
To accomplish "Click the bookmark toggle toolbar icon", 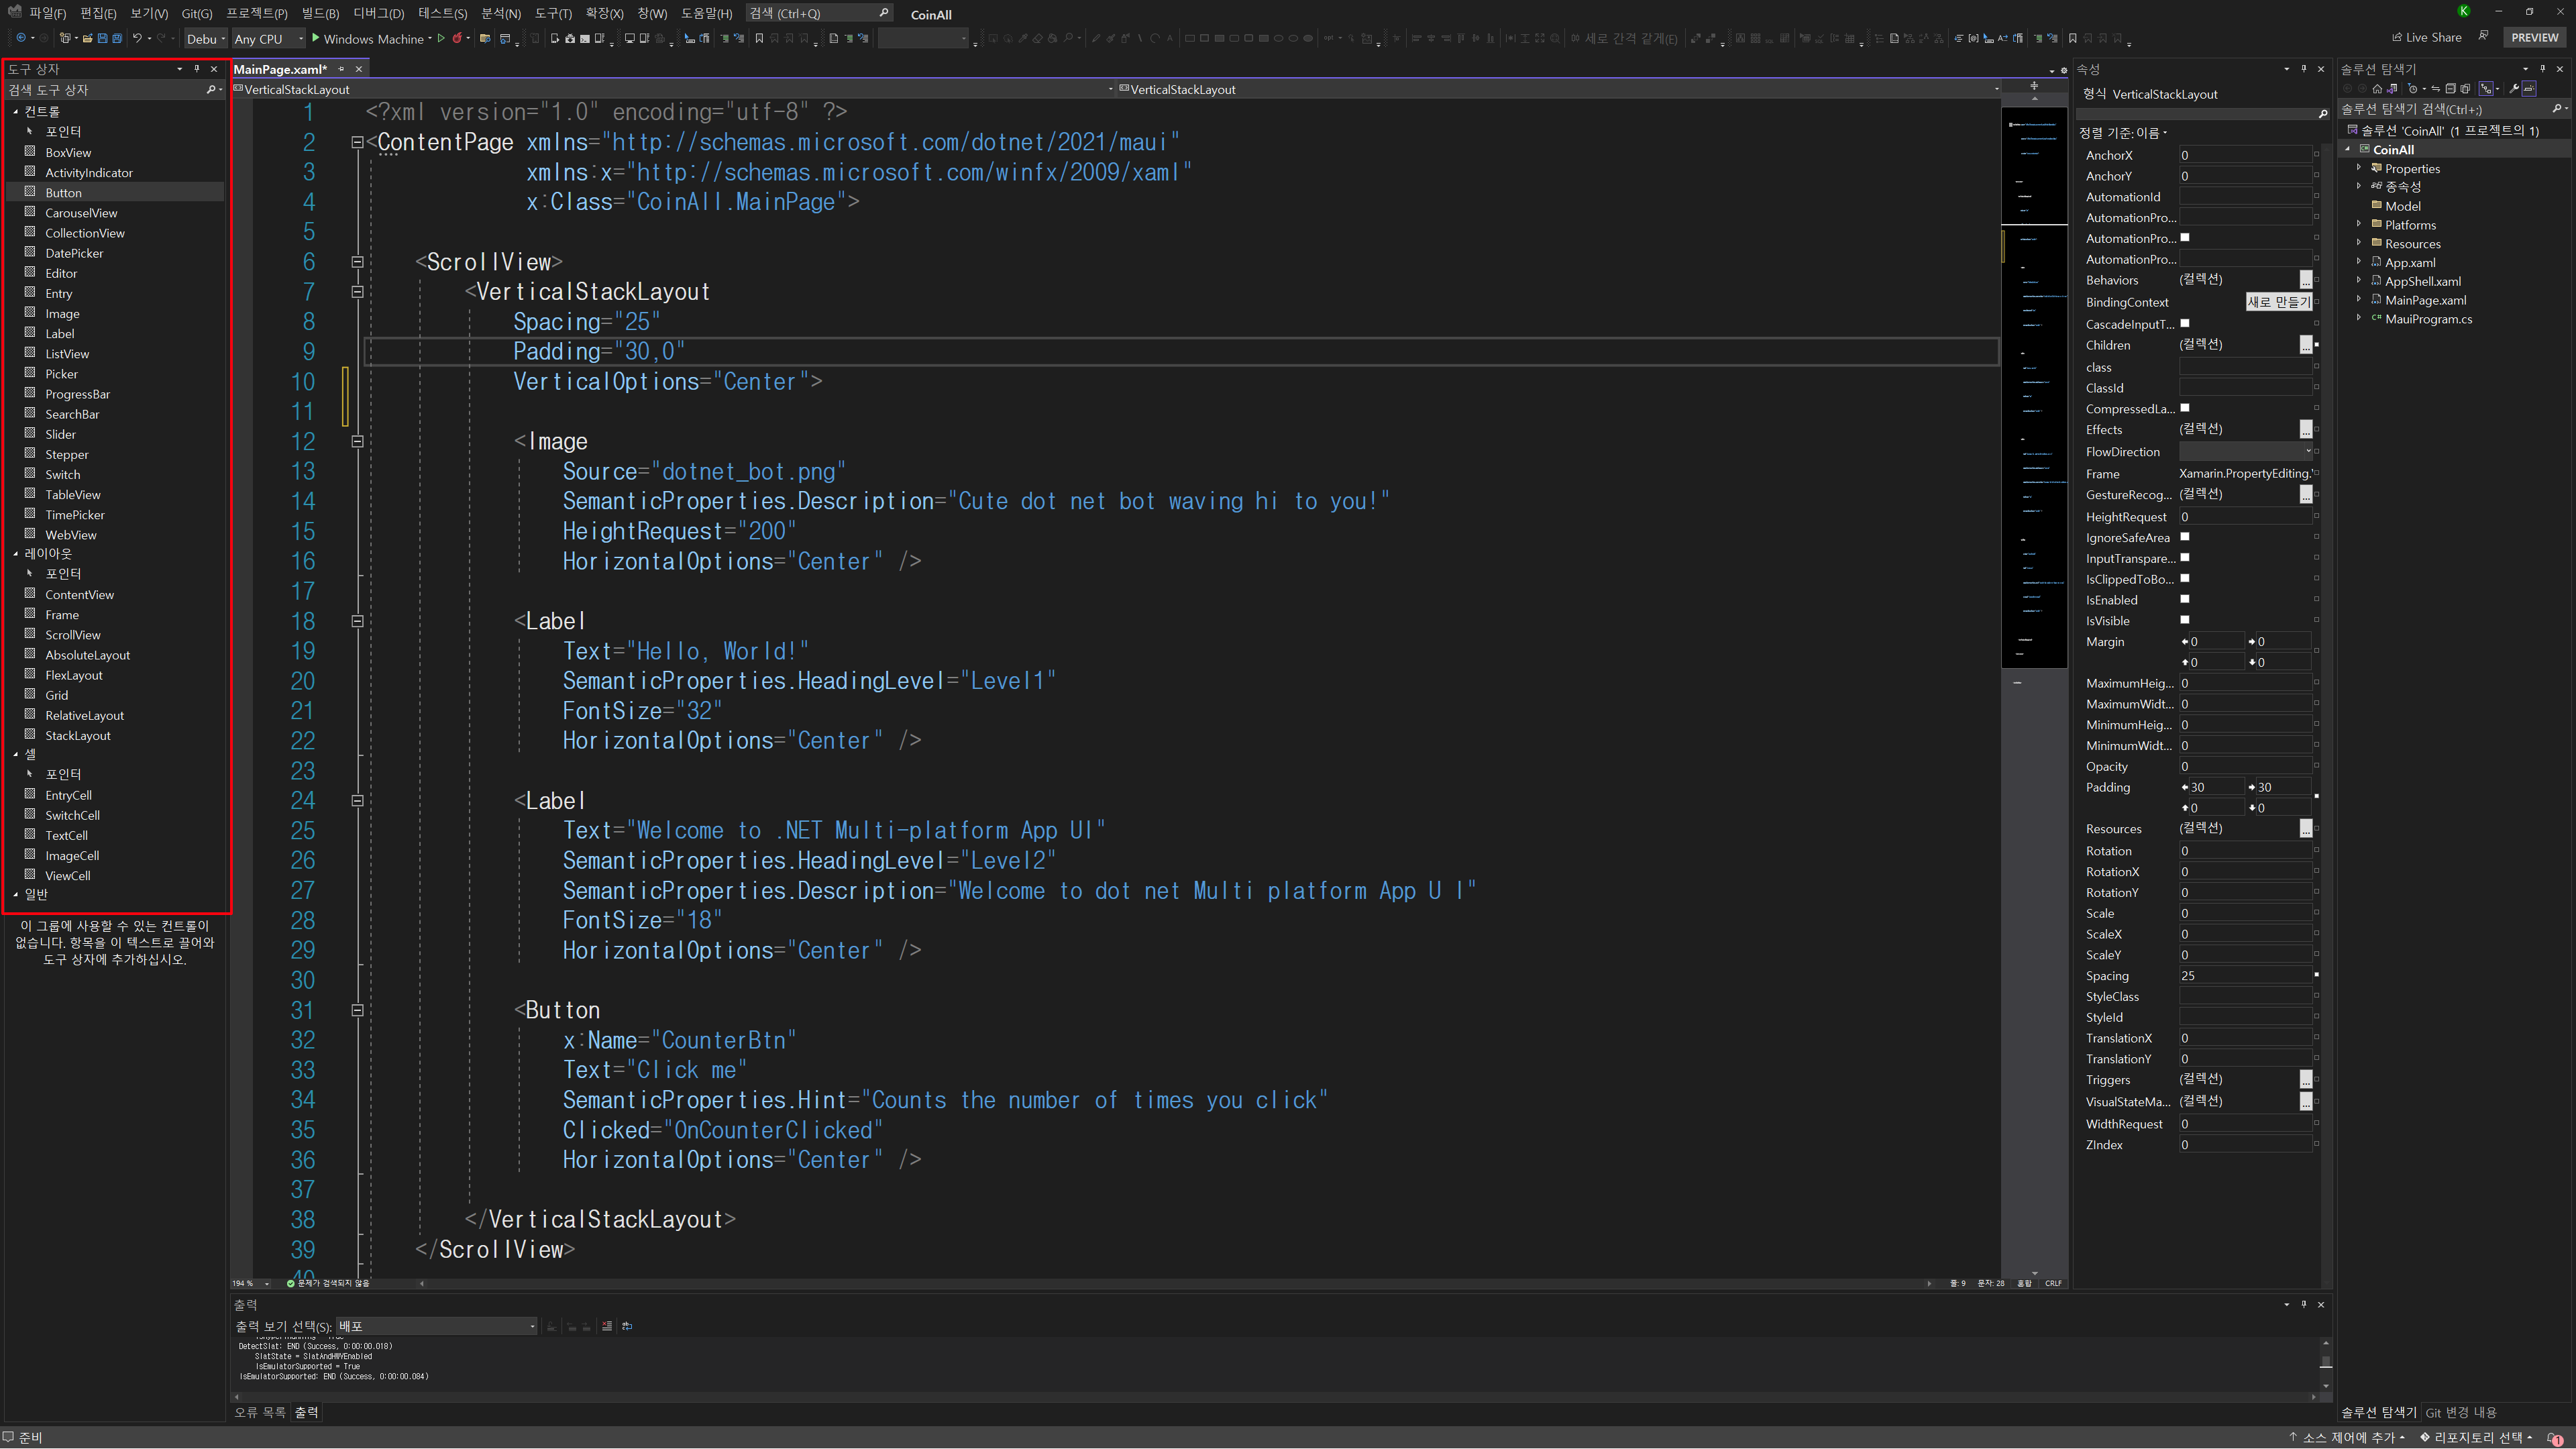I will pyautogui.click(x=759, y=39).
